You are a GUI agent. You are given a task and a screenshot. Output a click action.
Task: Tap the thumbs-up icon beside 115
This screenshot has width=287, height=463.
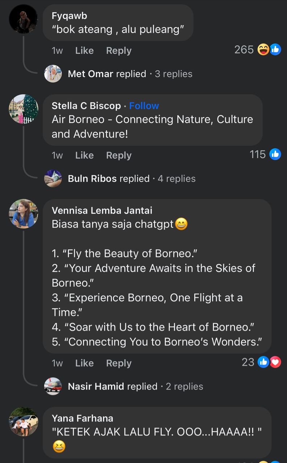click(275, 154)
